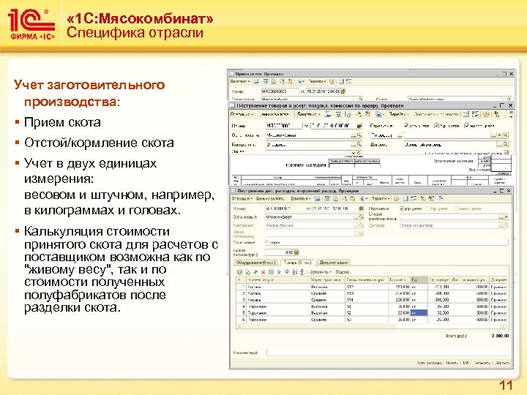
Task: Open the Заполнить dropdown above the goods table
Action: (321, 272)
